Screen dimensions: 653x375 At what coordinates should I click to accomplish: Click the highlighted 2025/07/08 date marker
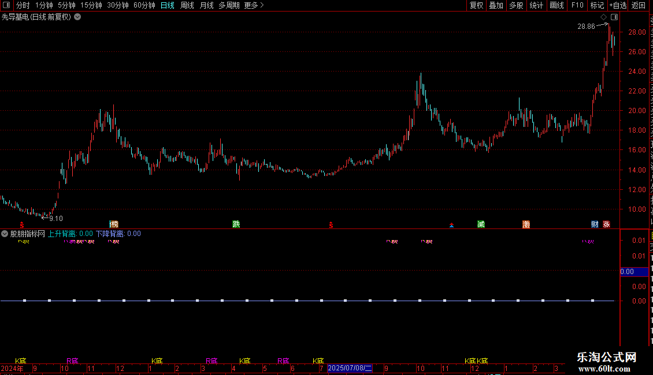tap(350, 368)
